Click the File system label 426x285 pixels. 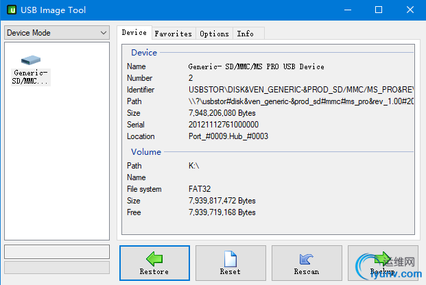point(144,189)
